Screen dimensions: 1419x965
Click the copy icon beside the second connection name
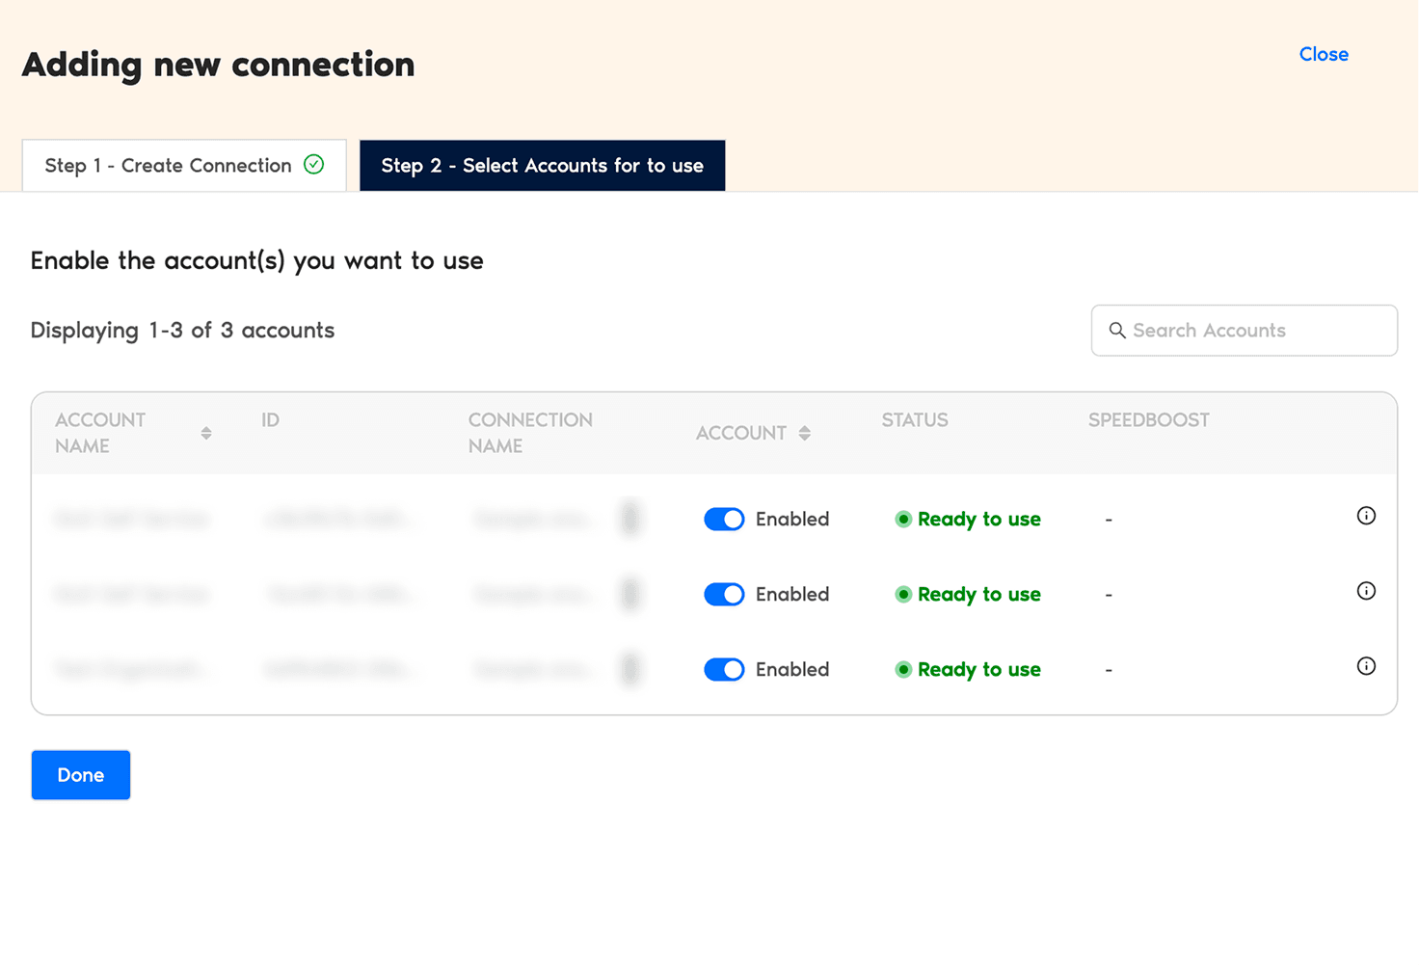(630, 594)
